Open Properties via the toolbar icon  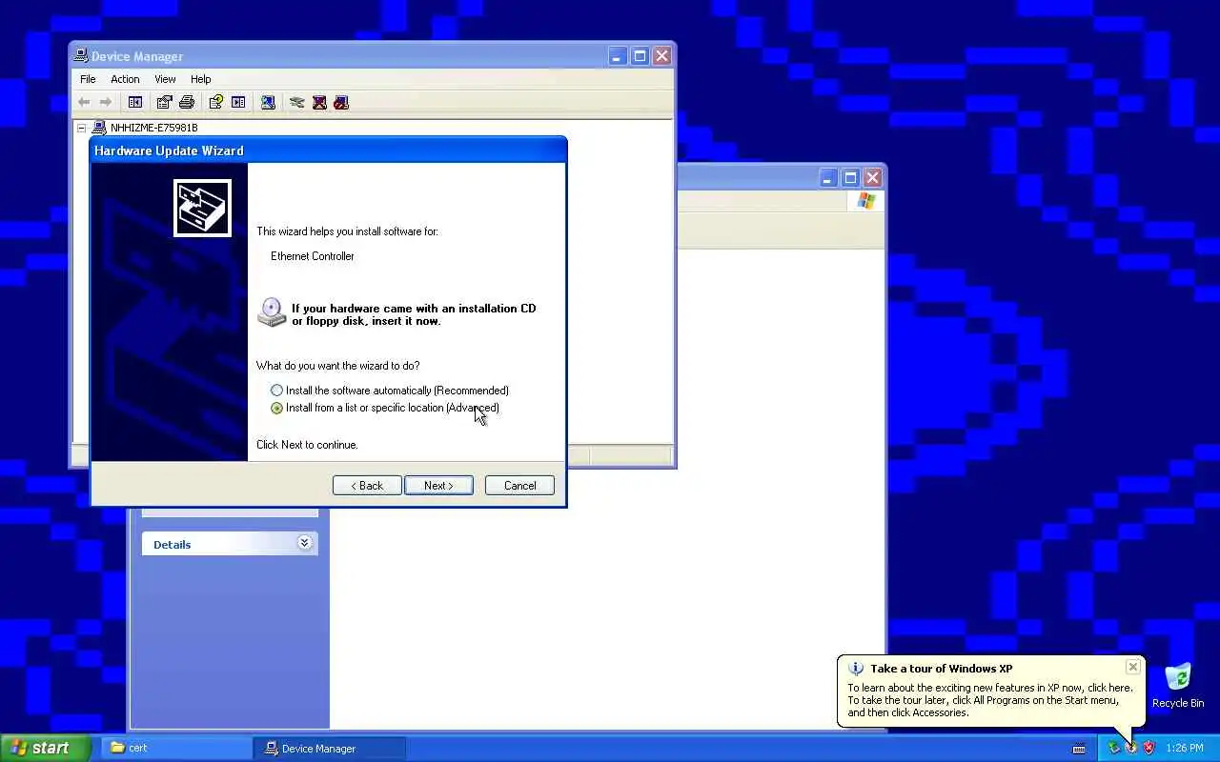[165, 102]
